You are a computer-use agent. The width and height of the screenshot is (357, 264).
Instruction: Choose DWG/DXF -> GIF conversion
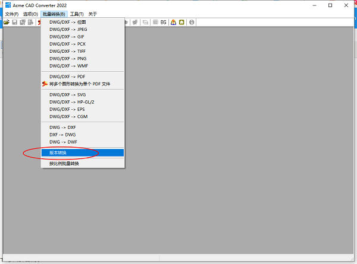click(x=83, y=37)
